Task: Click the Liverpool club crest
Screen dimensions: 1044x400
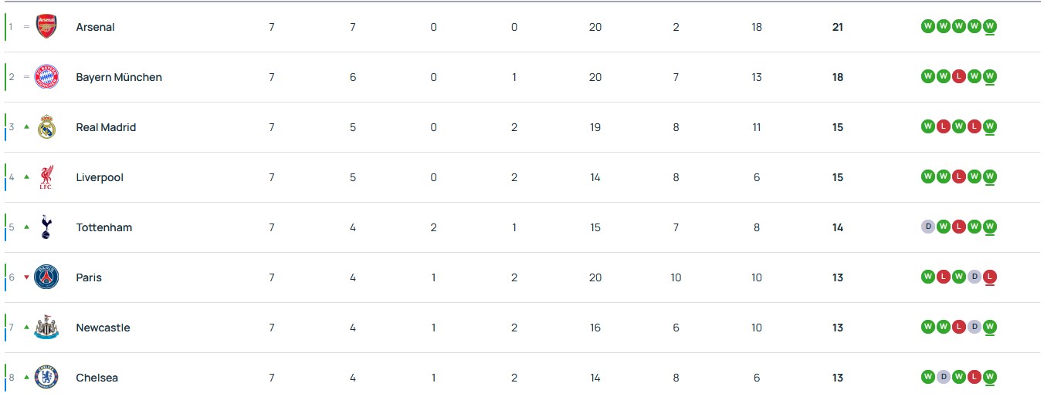Action: (46, 177)
